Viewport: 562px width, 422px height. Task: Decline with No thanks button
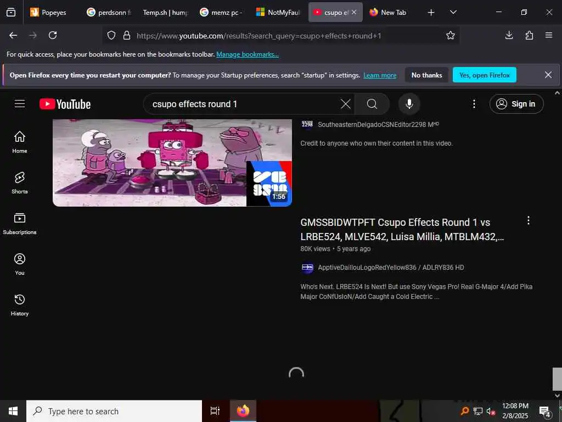[x=426, y=75]
